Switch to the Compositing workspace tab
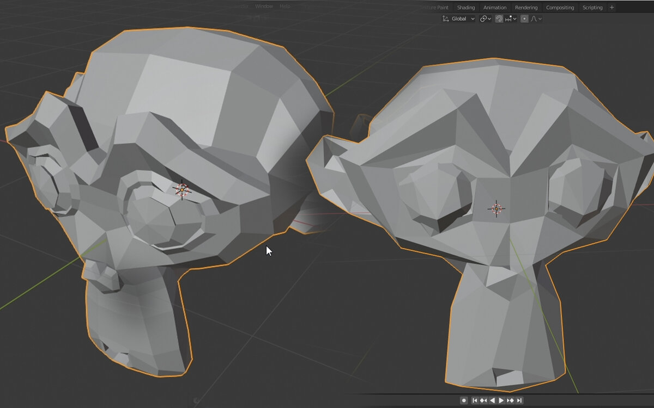 pos(560,8)
